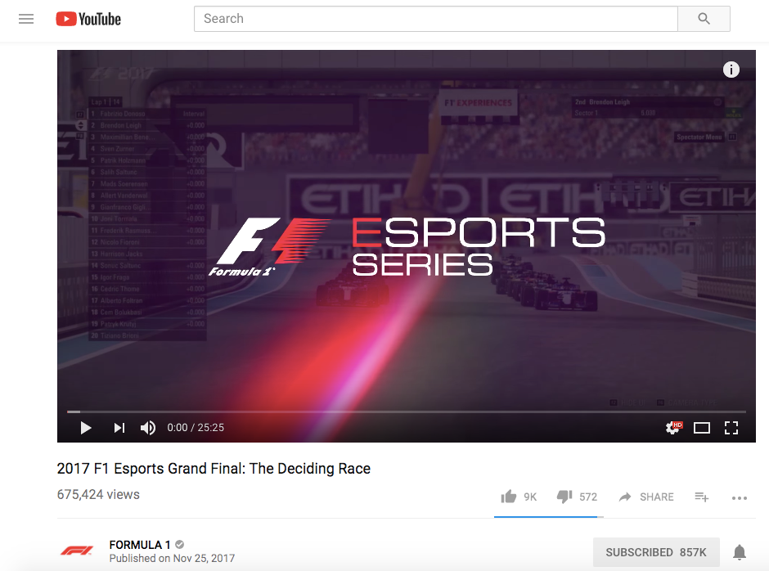The height and width of the screenshot is (571, 769).
Task: Skip to the next video
Action: [x=119, y=428]
